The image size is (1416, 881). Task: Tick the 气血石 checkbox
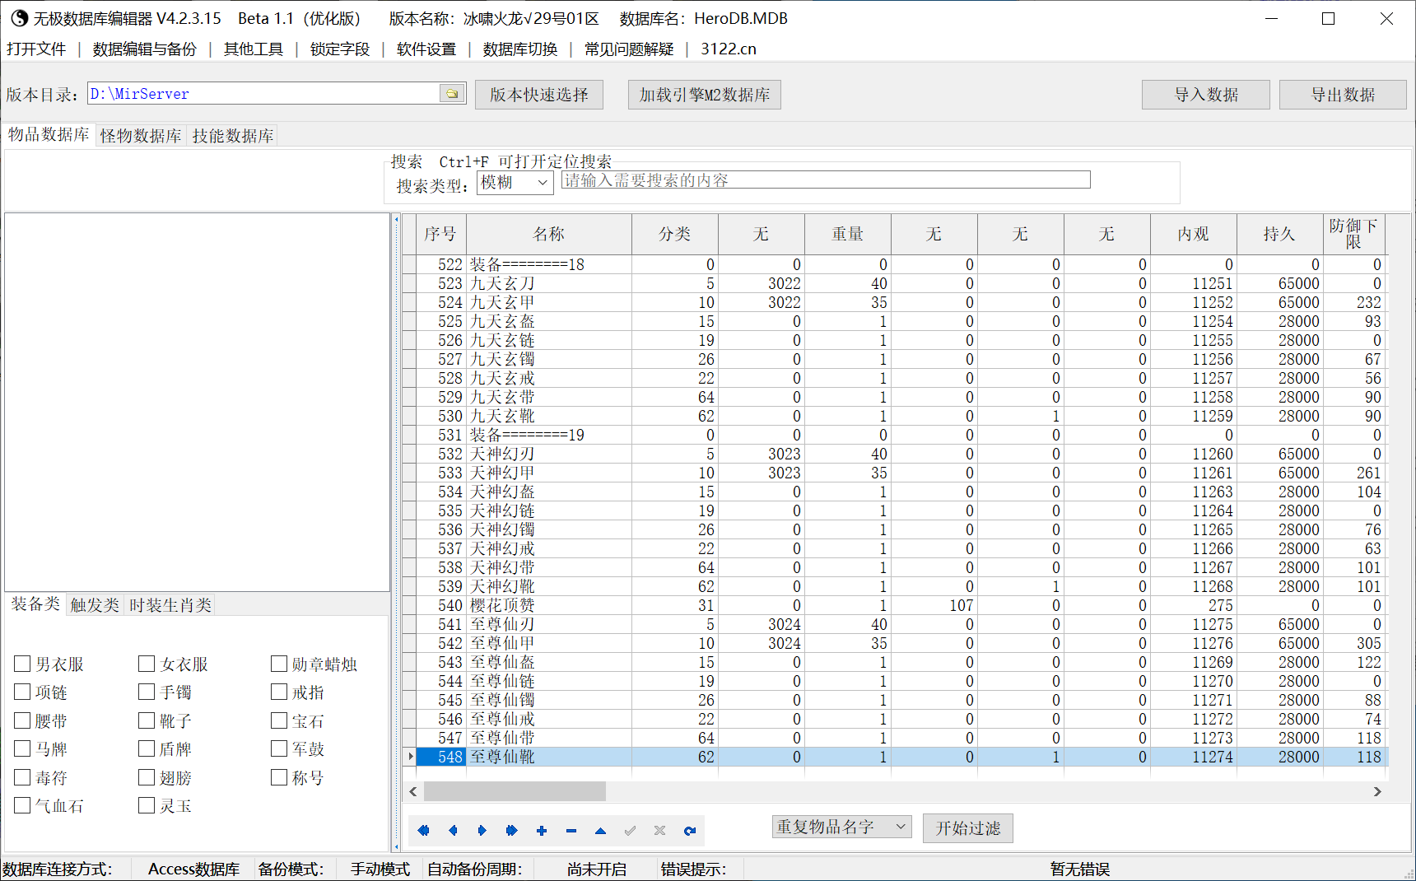pyautogui.click(x=23, y=805)
